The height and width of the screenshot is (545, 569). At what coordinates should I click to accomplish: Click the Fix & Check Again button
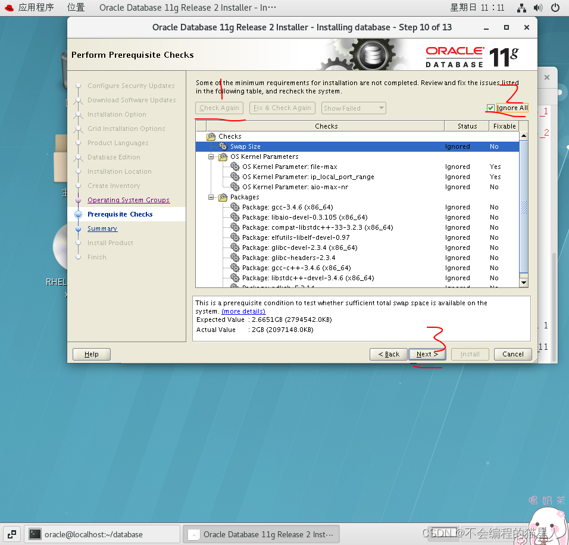282,108
